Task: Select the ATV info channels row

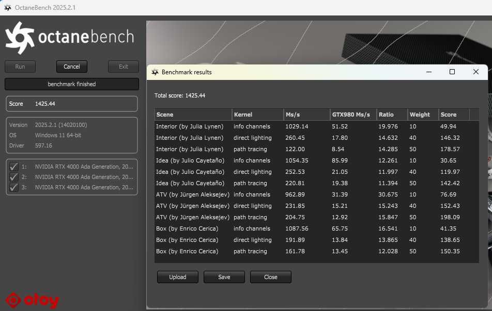Action: (x=317, y=194)
